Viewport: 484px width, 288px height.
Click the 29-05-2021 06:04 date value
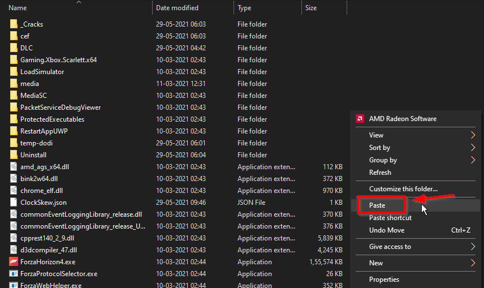pos(181,155)
